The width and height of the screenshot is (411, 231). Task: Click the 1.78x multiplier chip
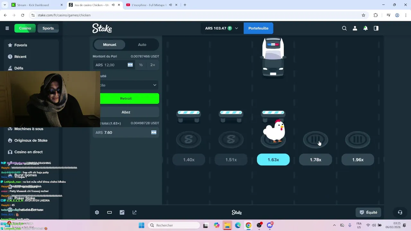[315, 160]
